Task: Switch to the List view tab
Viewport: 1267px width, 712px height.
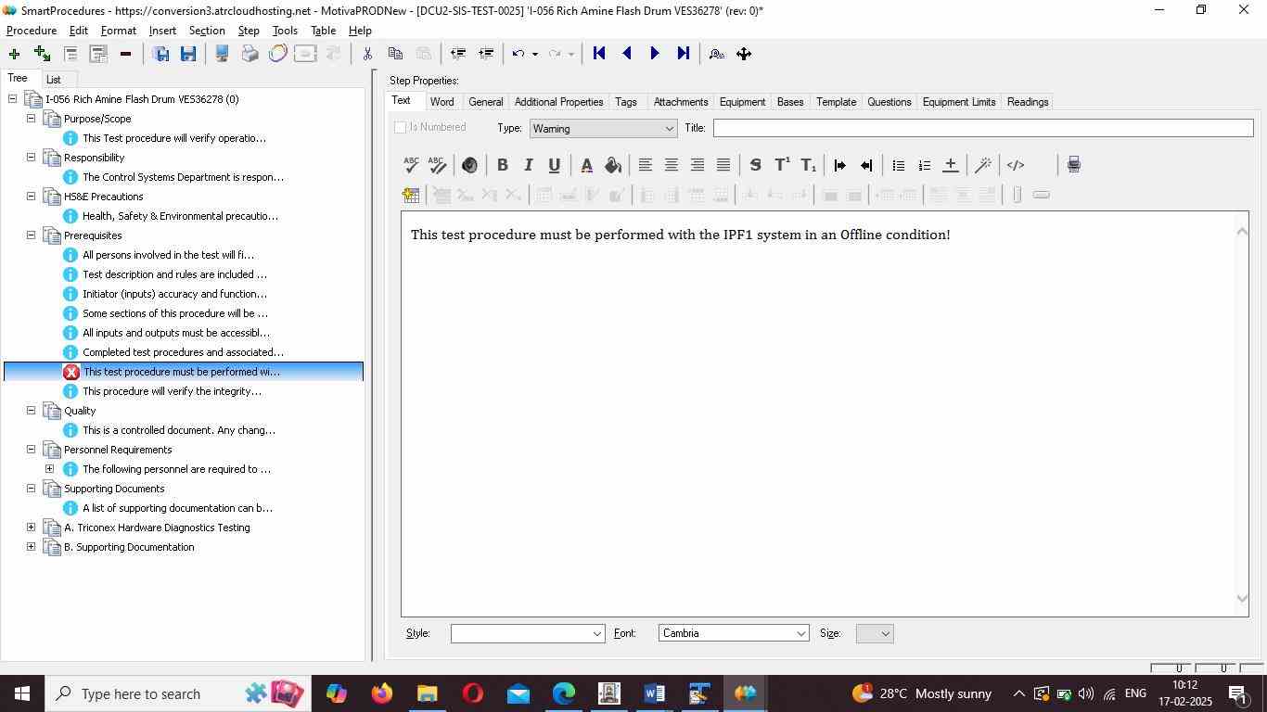Action: (x=54, y=80)
